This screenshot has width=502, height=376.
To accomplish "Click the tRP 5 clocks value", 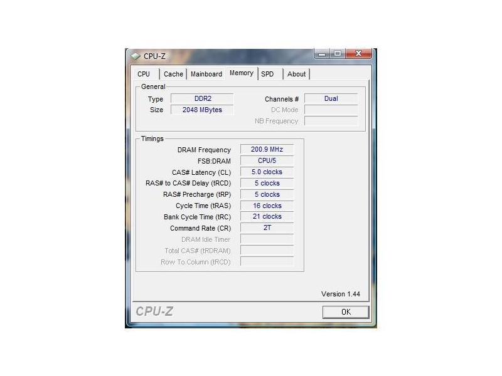I will pyautogui.click(x=267, y=194).
